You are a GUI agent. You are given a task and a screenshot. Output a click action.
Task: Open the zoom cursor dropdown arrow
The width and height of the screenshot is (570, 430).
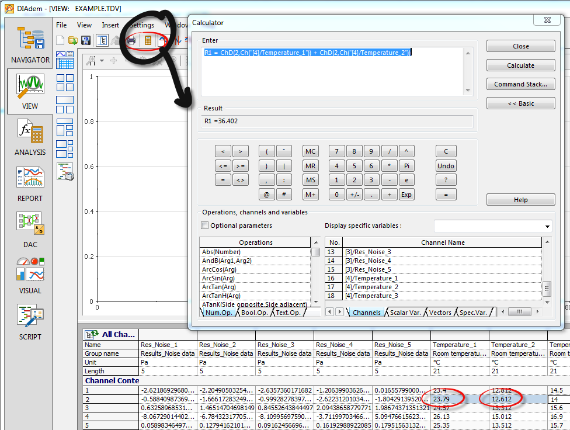pyautogui.click(x=102, y=61)
